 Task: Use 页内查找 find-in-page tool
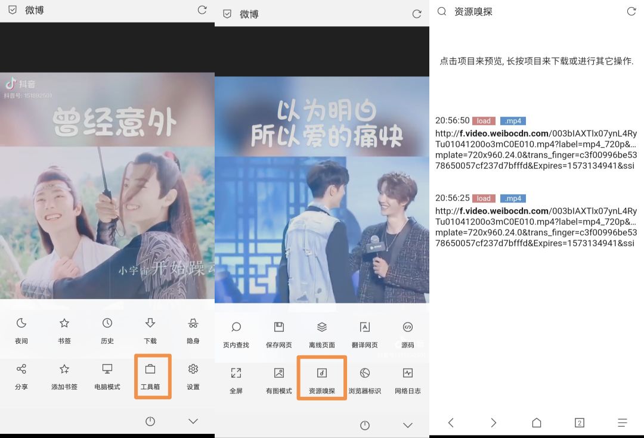[x=236, y=331]
